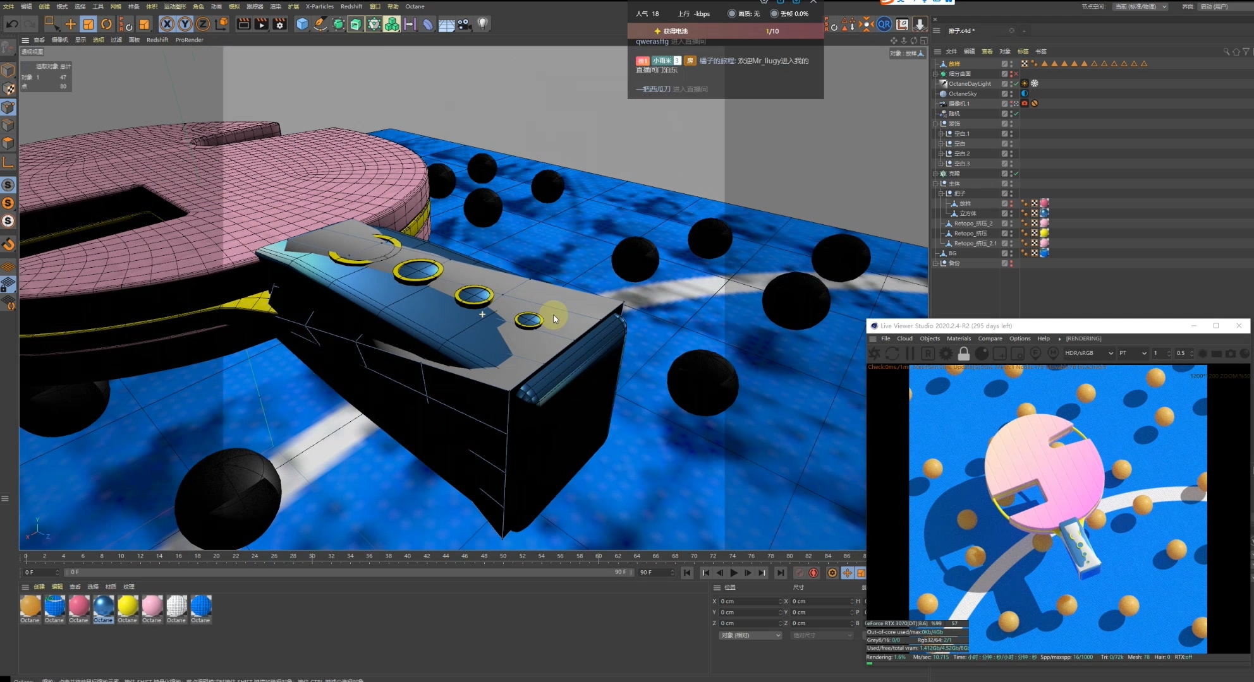This screenshot has width=1254, height=682.
Task: Select the Rotate tool in the toolbar
Action: [106, 24]
